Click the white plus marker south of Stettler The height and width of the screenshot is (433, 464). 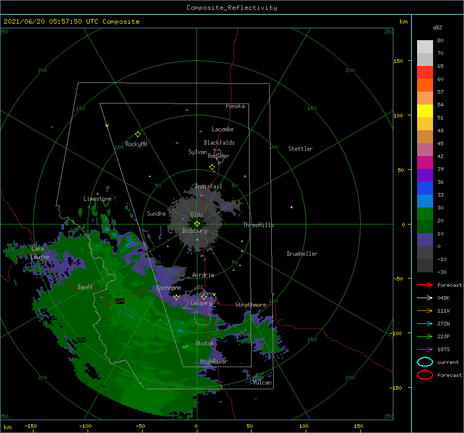[x=291, y=207]
